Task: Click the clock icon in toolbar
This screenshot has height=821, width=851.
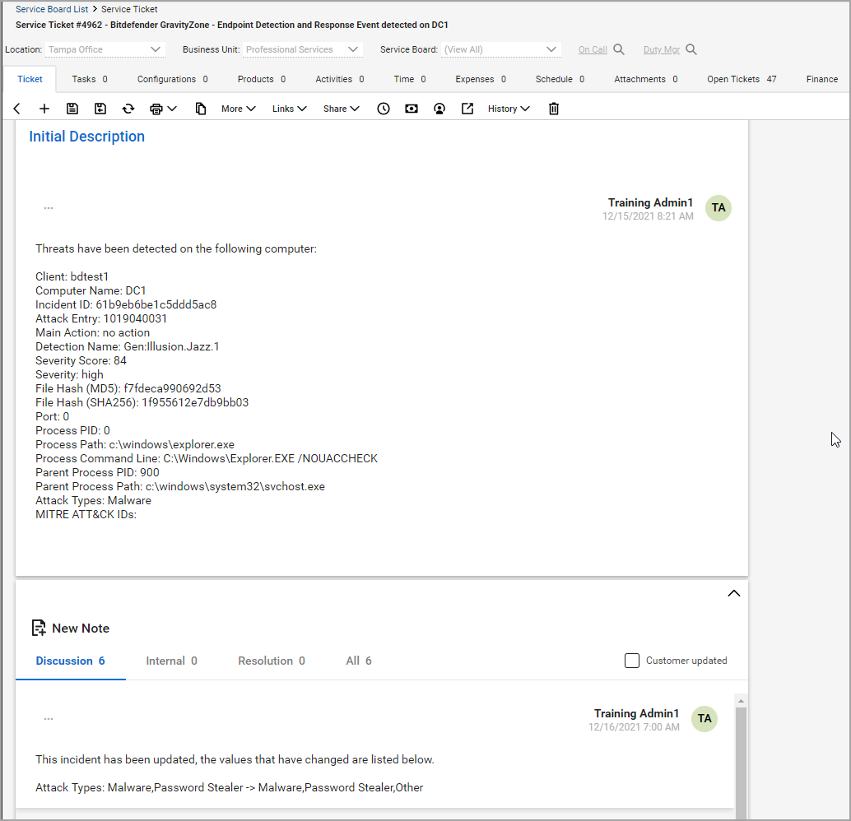Action: (384, 109)
